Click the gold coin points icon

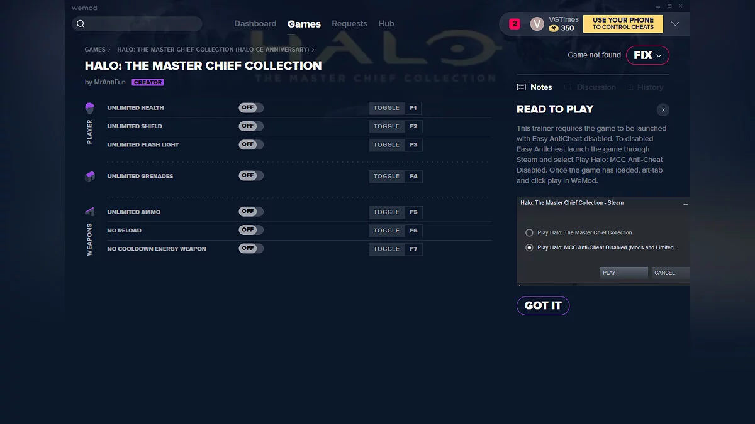554,28
